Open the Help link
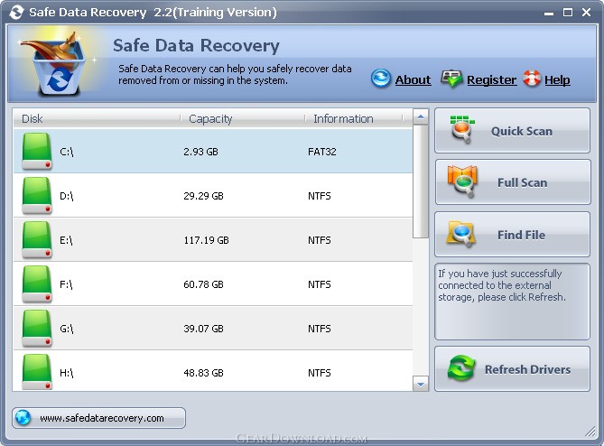The image size is (604, 446). pyautogui.click(x=557, y=79)
